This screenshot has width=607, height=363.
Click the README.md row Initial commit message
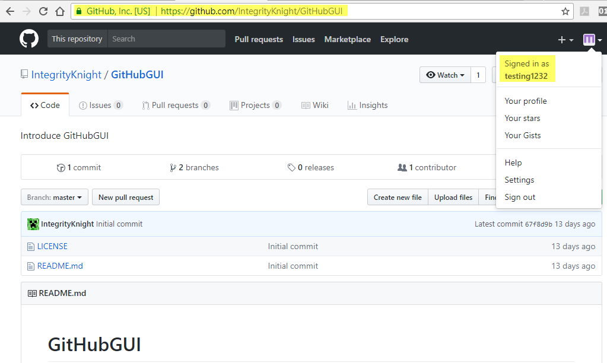click(293, 266)
